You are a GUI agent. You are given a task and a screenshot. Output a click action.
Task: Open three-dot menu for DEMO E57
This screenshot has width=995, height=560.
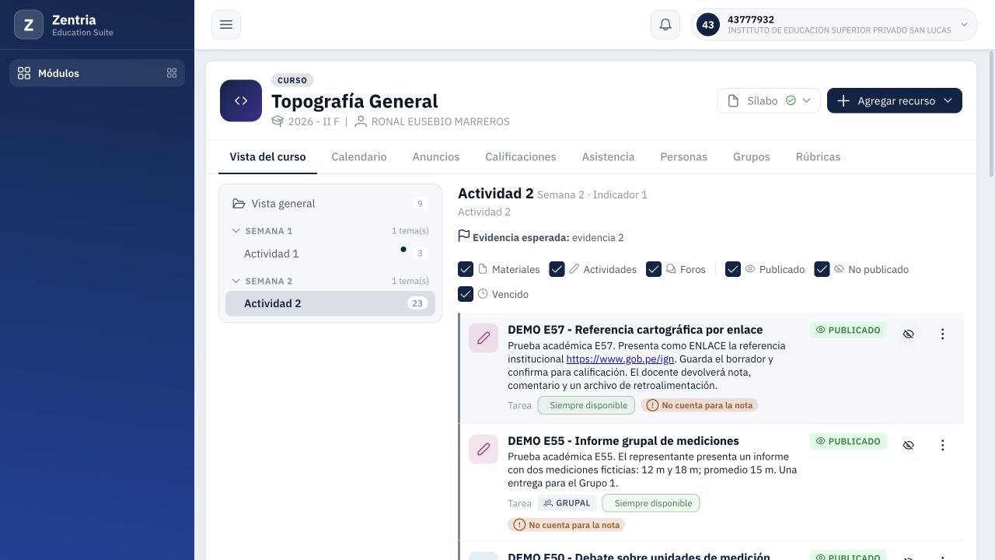tap(942, 334)
